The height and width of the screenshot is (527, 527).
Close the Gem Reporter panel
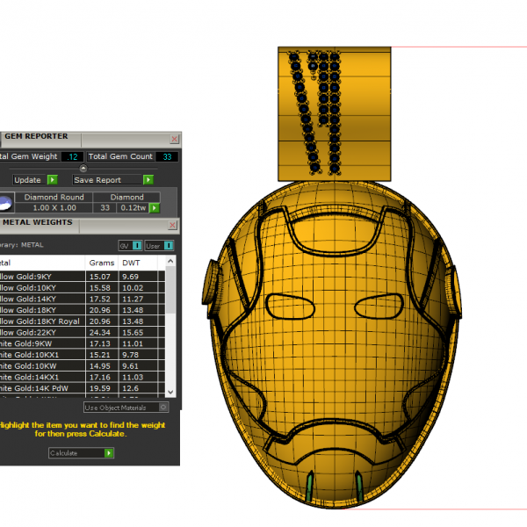coord(174,139)
